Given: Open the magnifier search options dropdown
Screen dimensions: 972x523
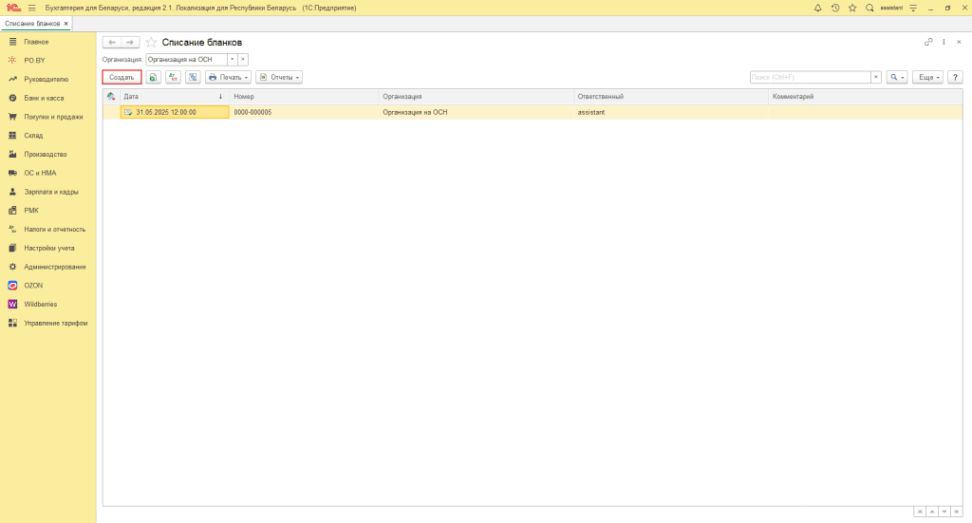Looking at the screenshot, I should coord(897,78).
